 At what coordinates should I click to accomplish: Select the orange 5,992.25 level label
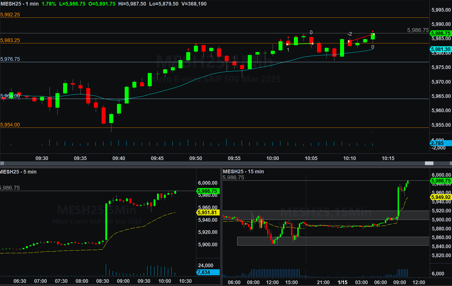[x=10, y=15]
